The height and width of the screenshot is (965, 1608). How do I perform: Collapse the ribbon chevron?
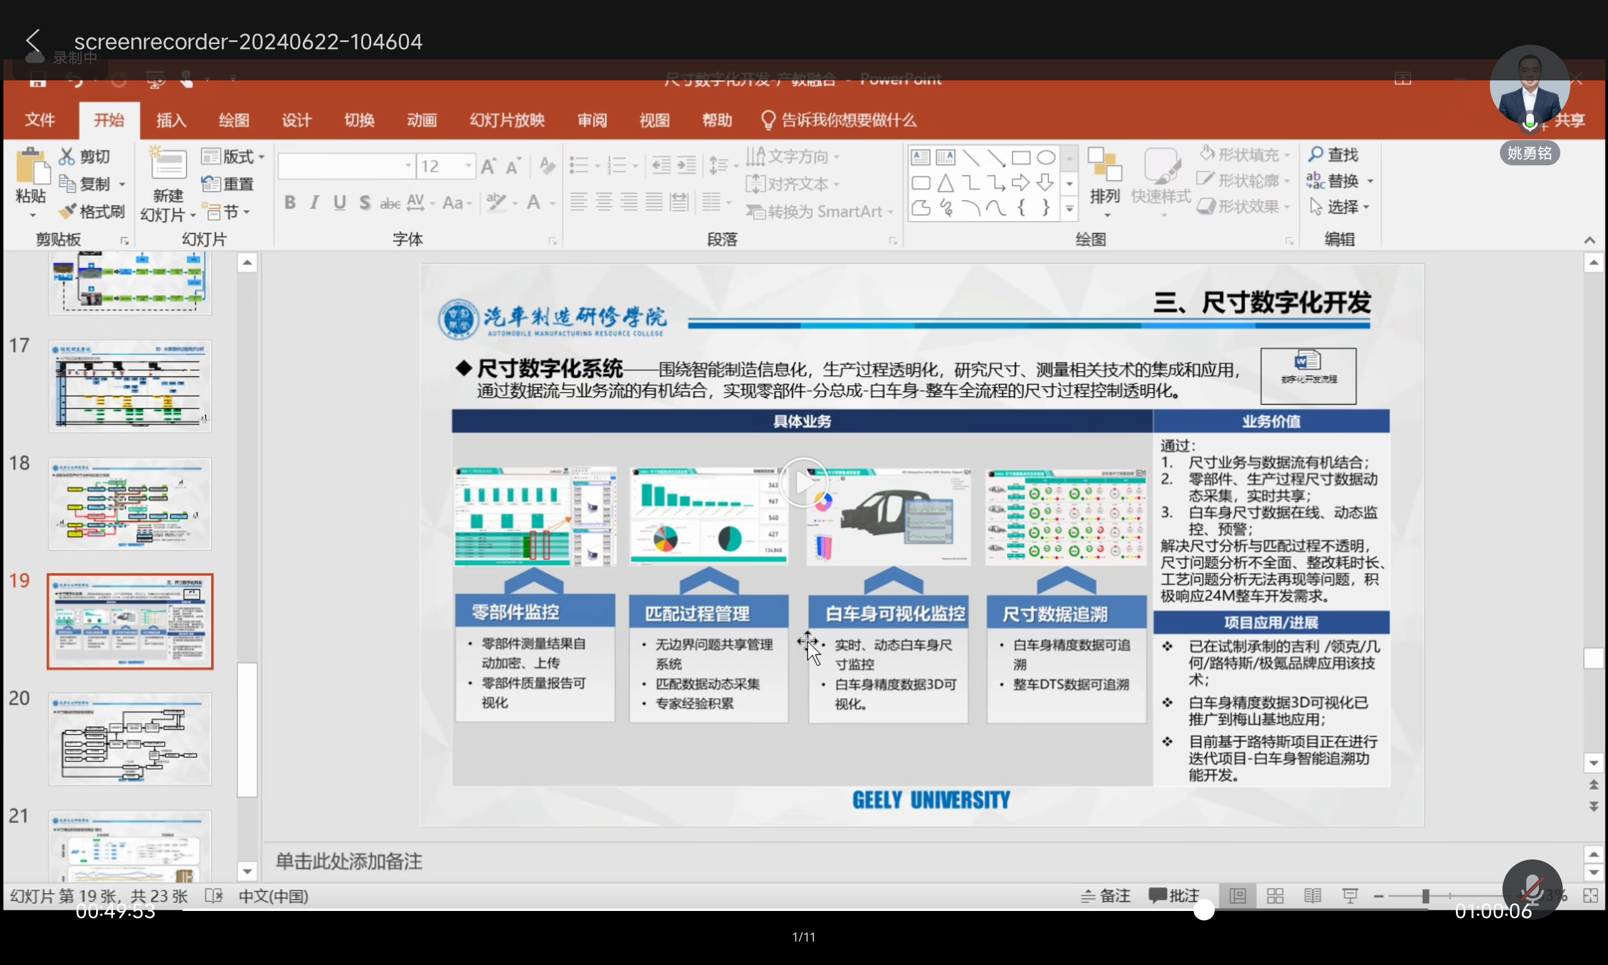point(1589,240)
